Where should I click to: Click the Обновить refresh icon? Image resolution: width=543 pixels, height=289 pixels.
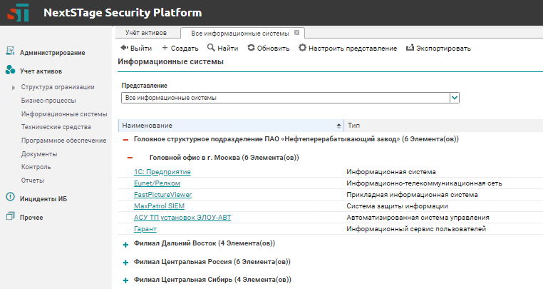tap(251, 49)
